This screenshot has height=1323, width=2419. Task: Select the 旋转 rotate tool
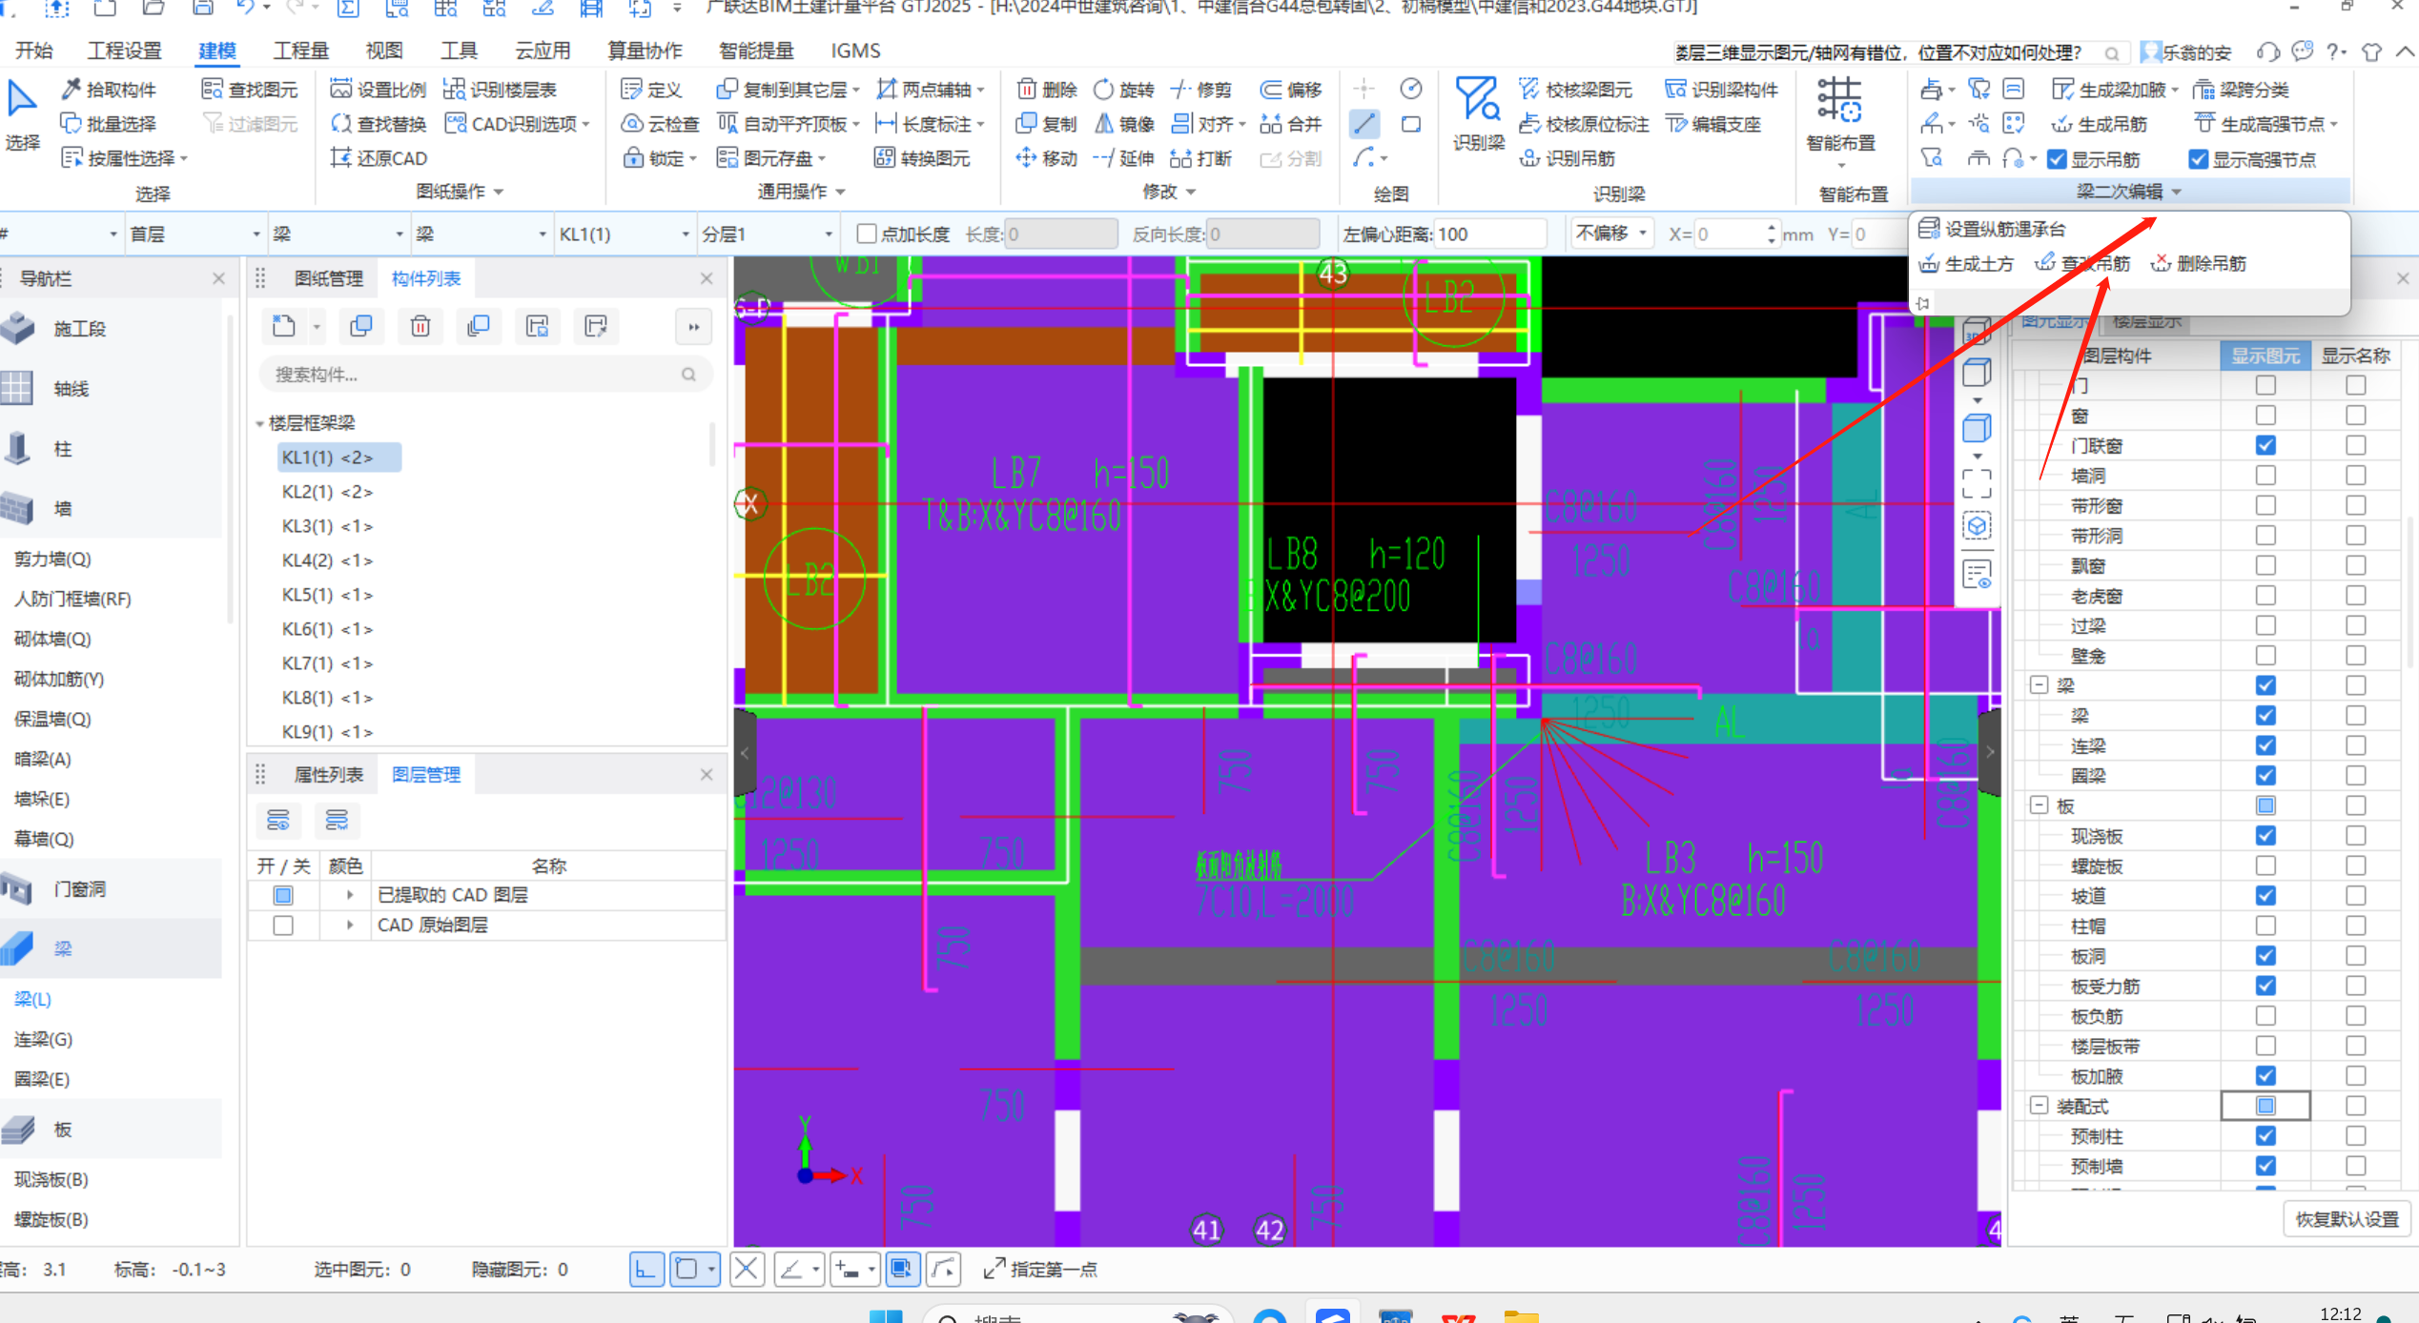pyautogui.click(x=1123, y=89)
